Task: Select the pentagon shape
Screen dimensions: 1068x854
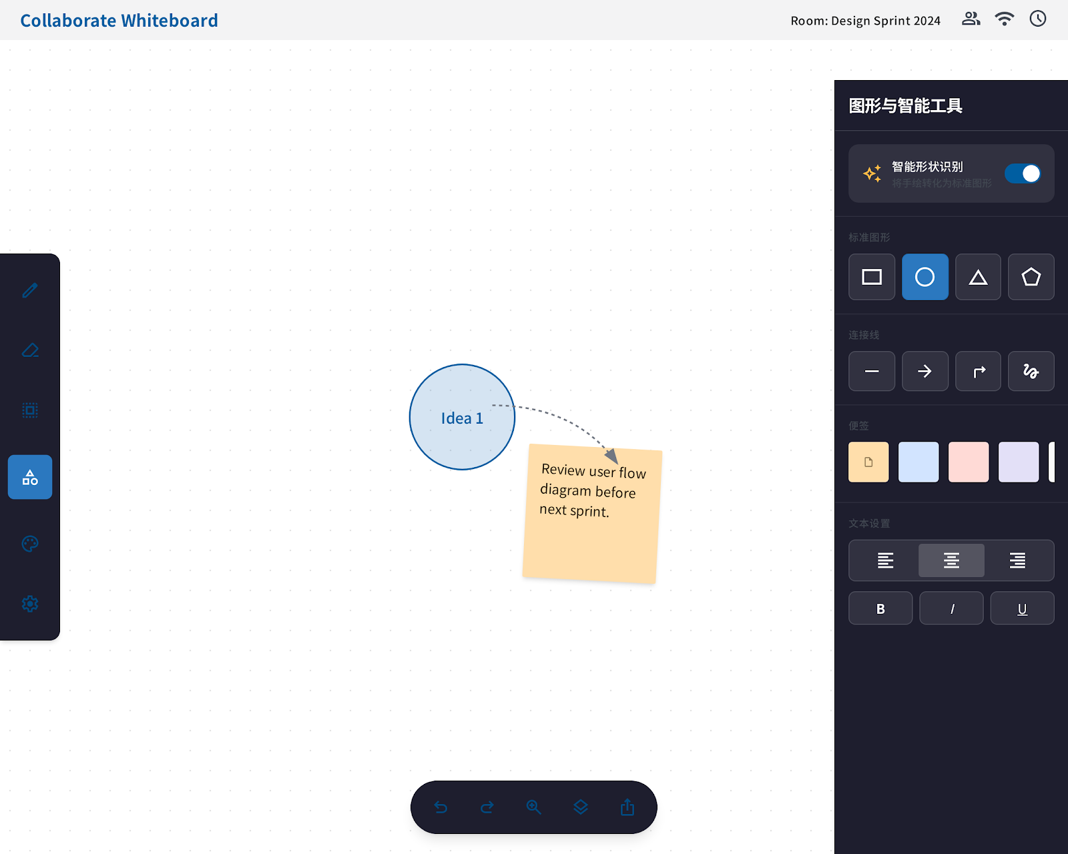Action: coord(1031,277)
